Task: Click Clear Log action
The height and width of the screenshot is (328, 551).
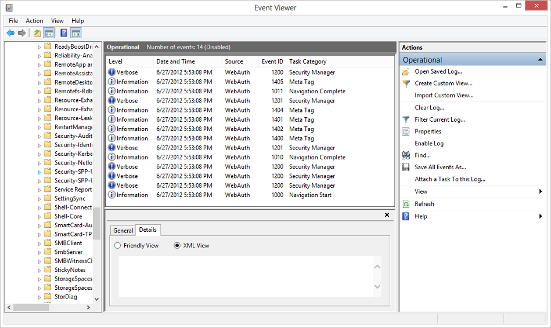Action: pos(430,108)
